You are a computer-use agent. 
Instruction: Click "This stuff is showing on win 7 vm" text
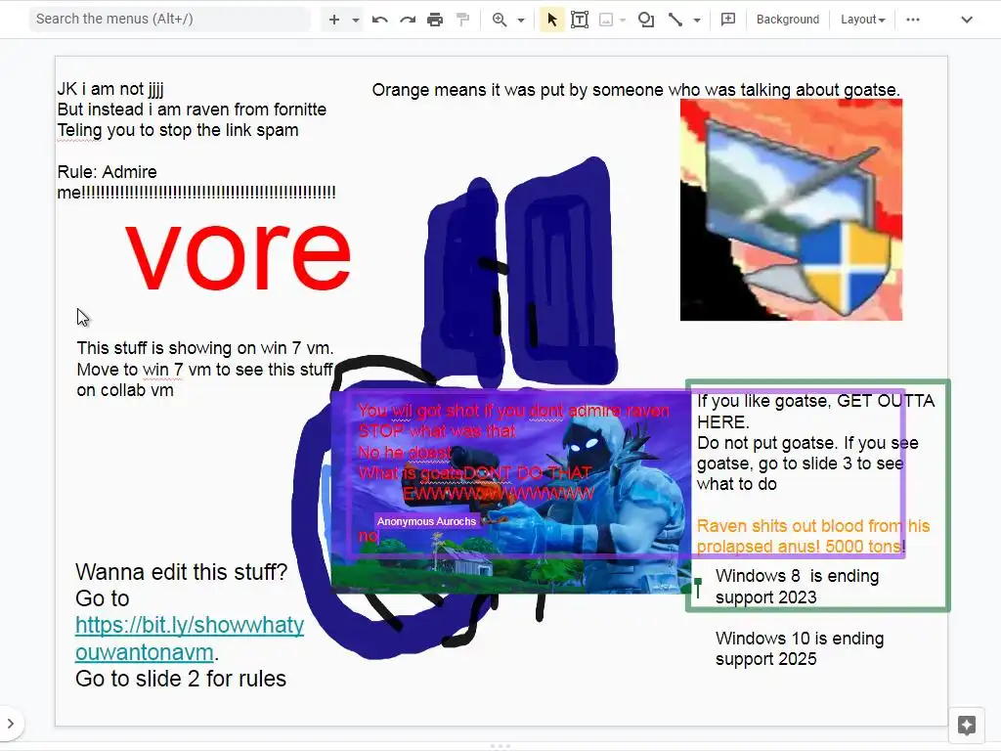(205, 348)
